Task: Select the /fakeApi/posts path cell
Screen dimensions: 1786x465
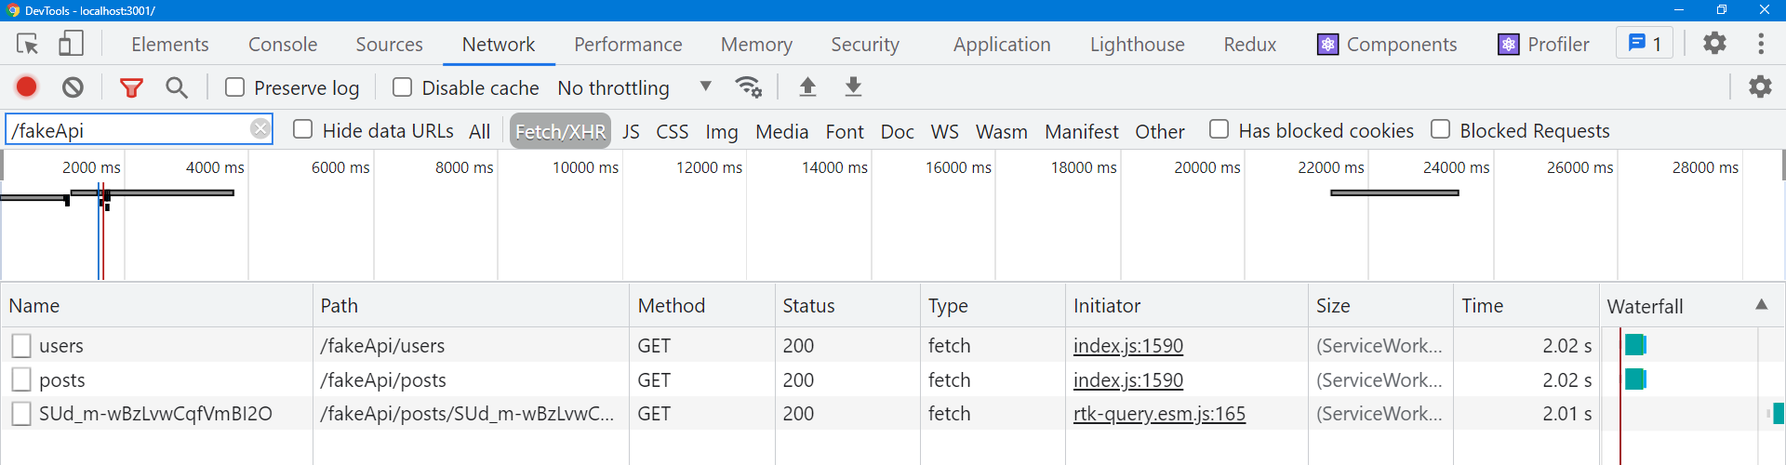Action: (x=471, y=379)
